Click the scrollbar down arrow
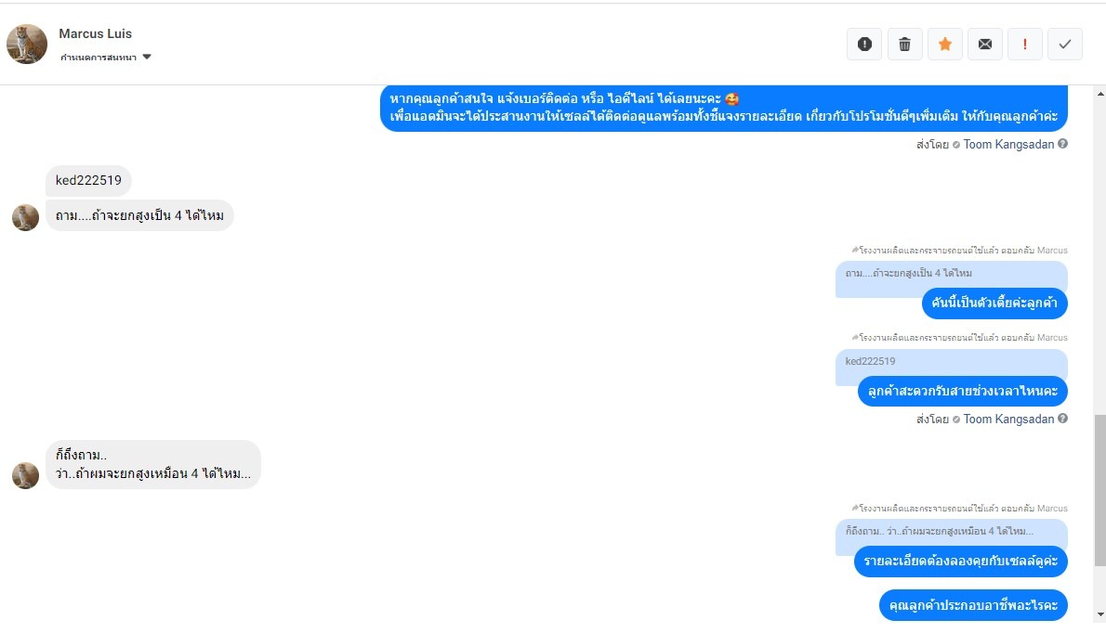 point(1099,615)
